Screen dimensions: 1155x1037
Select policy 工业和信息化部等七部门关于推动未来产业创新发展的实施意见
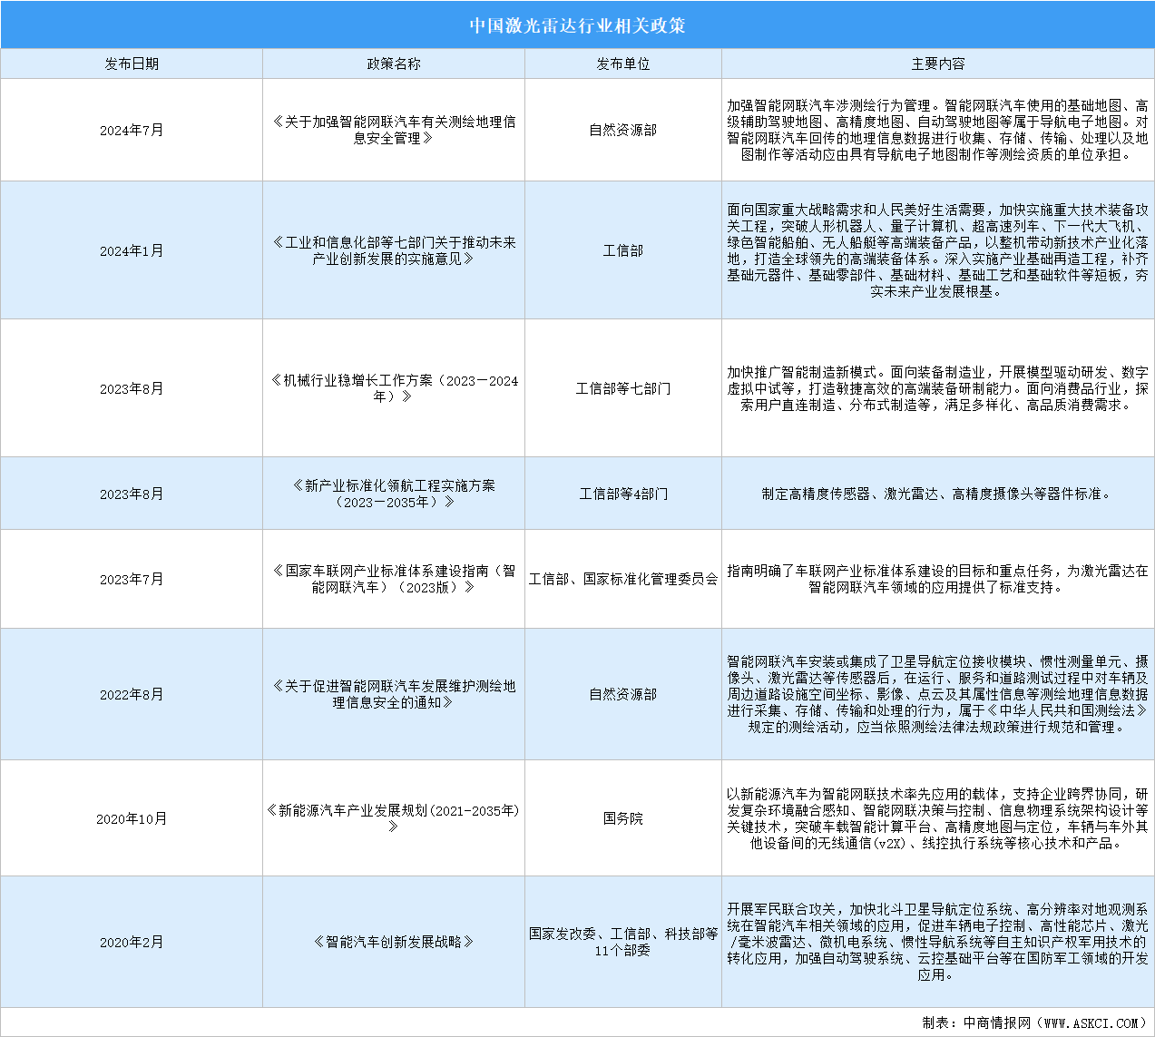tap(394, 250)
